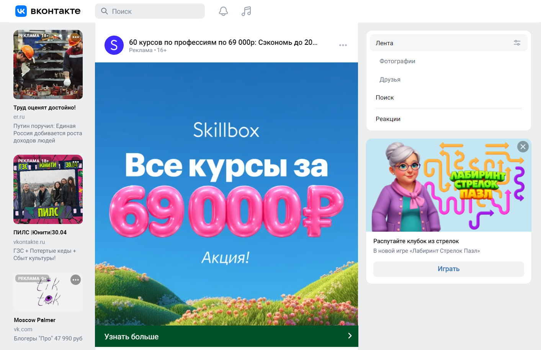Focus the Поиск search field
The height and width of the screenshot is (350, 541).
[x=150, y=11]
